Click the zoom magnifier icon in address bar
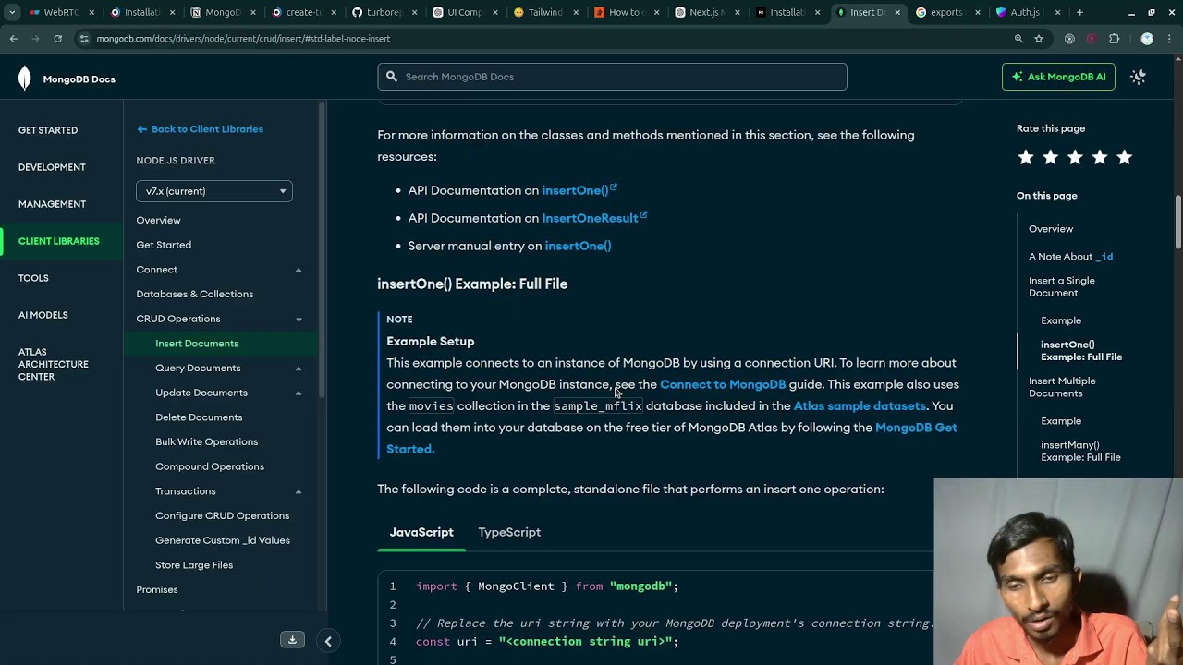This screenshot has width=1183, height=665. 1018,39
